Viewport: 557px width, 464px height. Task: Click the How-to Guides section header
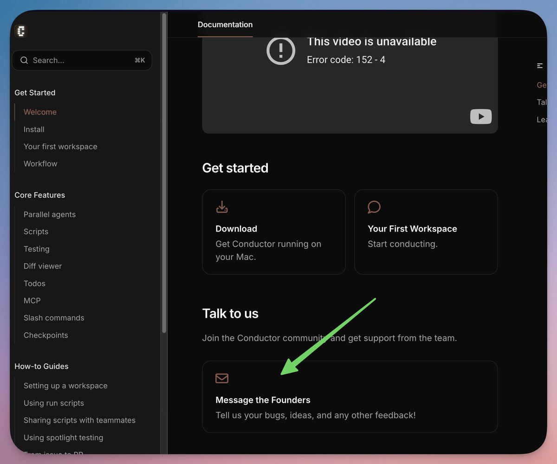tap(41, 367)
